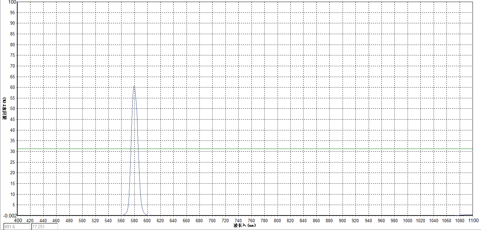
Task: Click the transmittance readout field showing 77.251
Action: coord(44,227)
